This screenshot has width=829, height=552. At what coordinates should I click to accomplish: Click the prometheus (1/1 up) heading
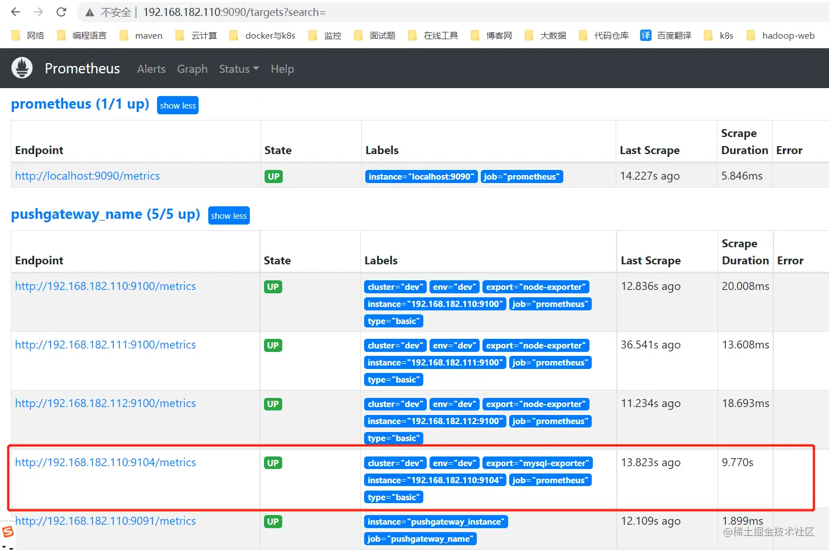coord(80,104)
